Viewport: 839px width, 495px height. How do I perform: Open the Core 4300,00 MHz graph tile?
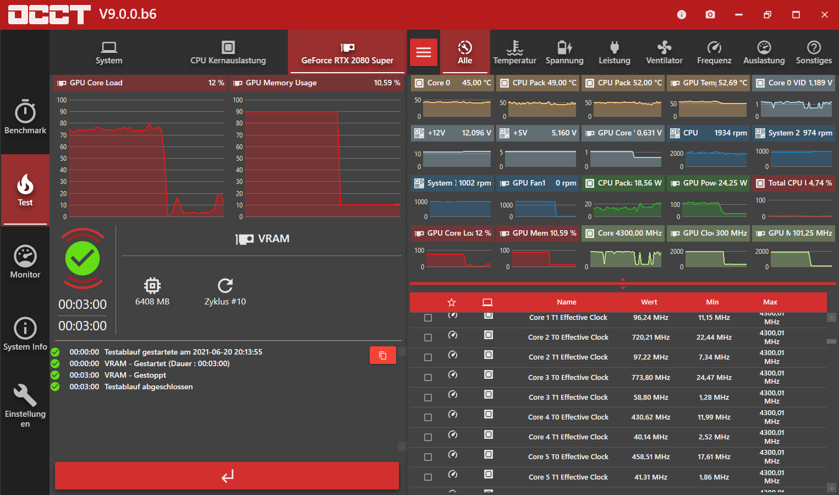623,248
